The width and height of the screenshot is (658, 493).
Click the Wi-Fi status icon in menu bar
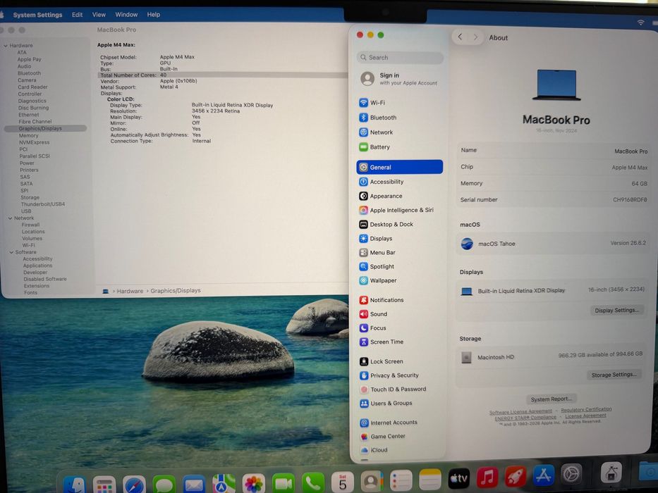coord(640,23)
